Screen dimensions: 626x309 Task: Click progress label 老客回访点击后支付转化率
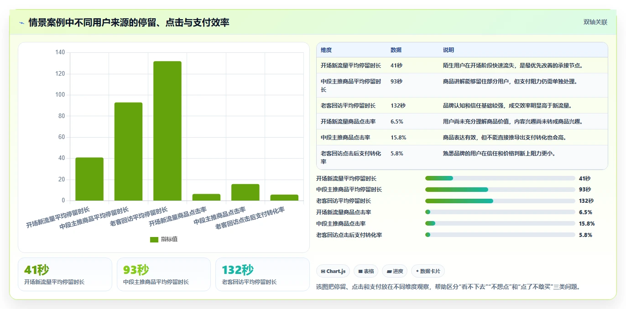[x=349, y=235]
